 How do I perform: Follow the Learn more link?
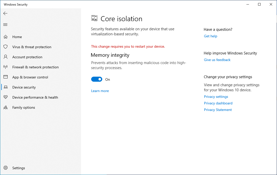pos(100,91)
